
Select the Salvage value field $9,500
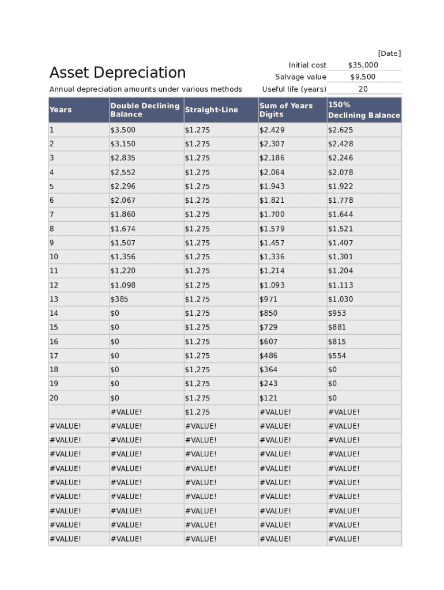click(363, 77)
